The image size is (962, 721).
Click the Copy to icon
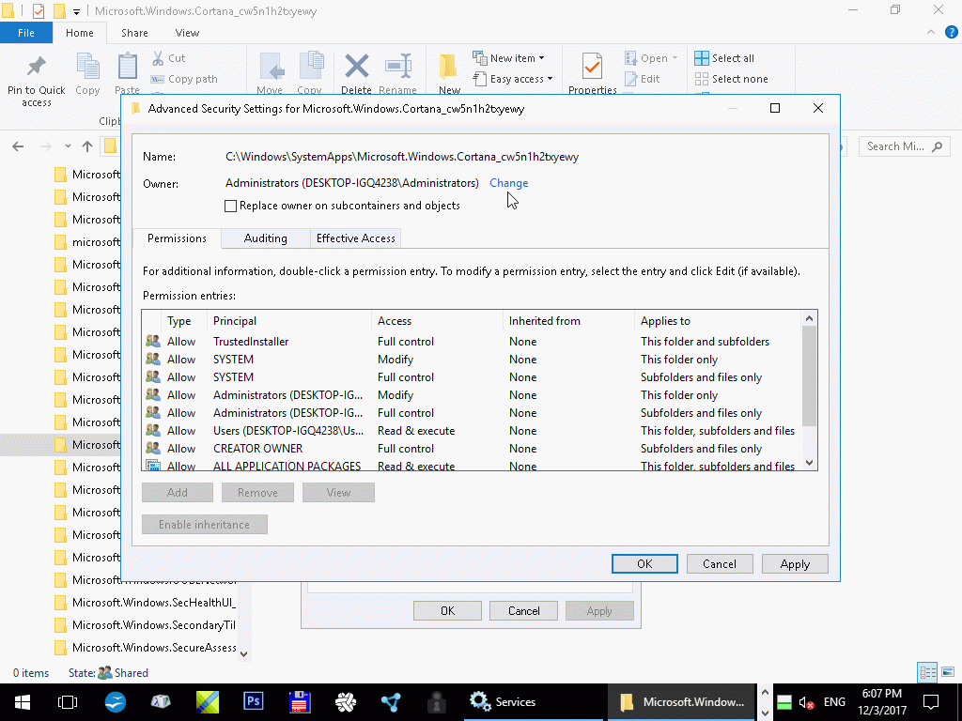pos(310,67)
